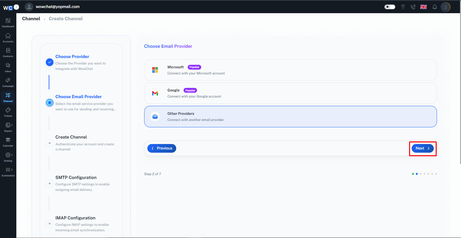The width and height of the screenshot is (461, 238).
Task: Select the Other Providers option
Action: 291,116
